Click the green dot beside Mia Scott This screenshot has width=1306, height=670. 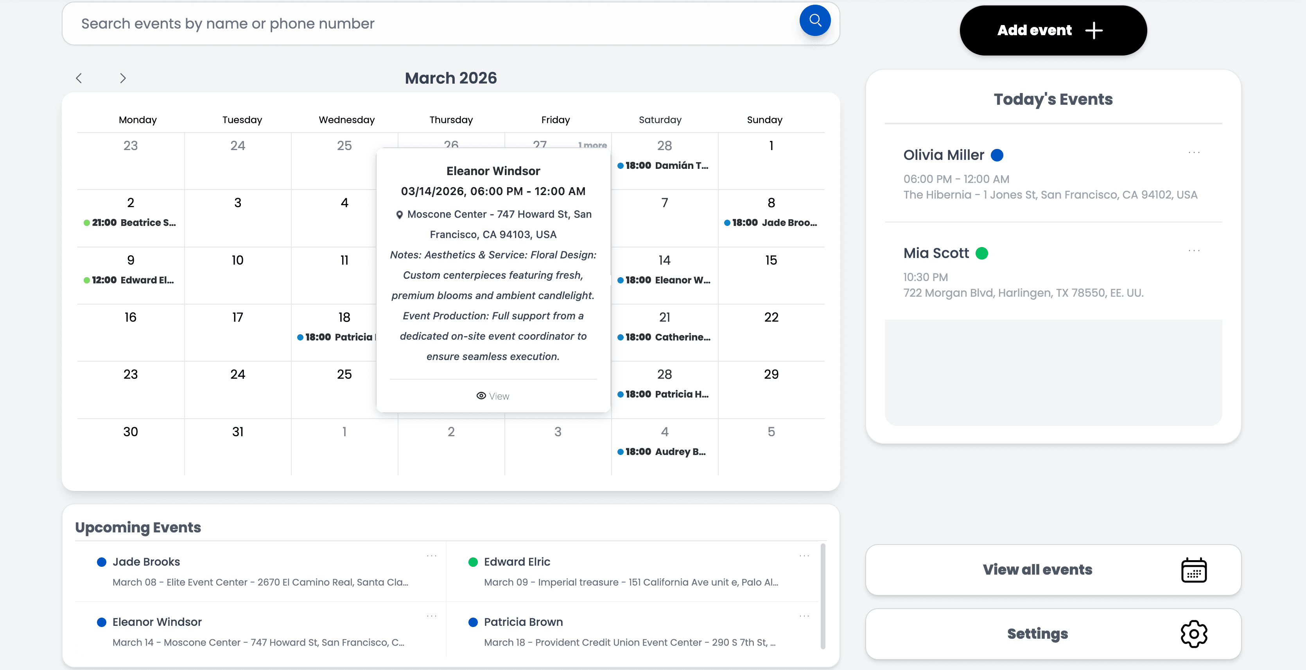point(981,253)
